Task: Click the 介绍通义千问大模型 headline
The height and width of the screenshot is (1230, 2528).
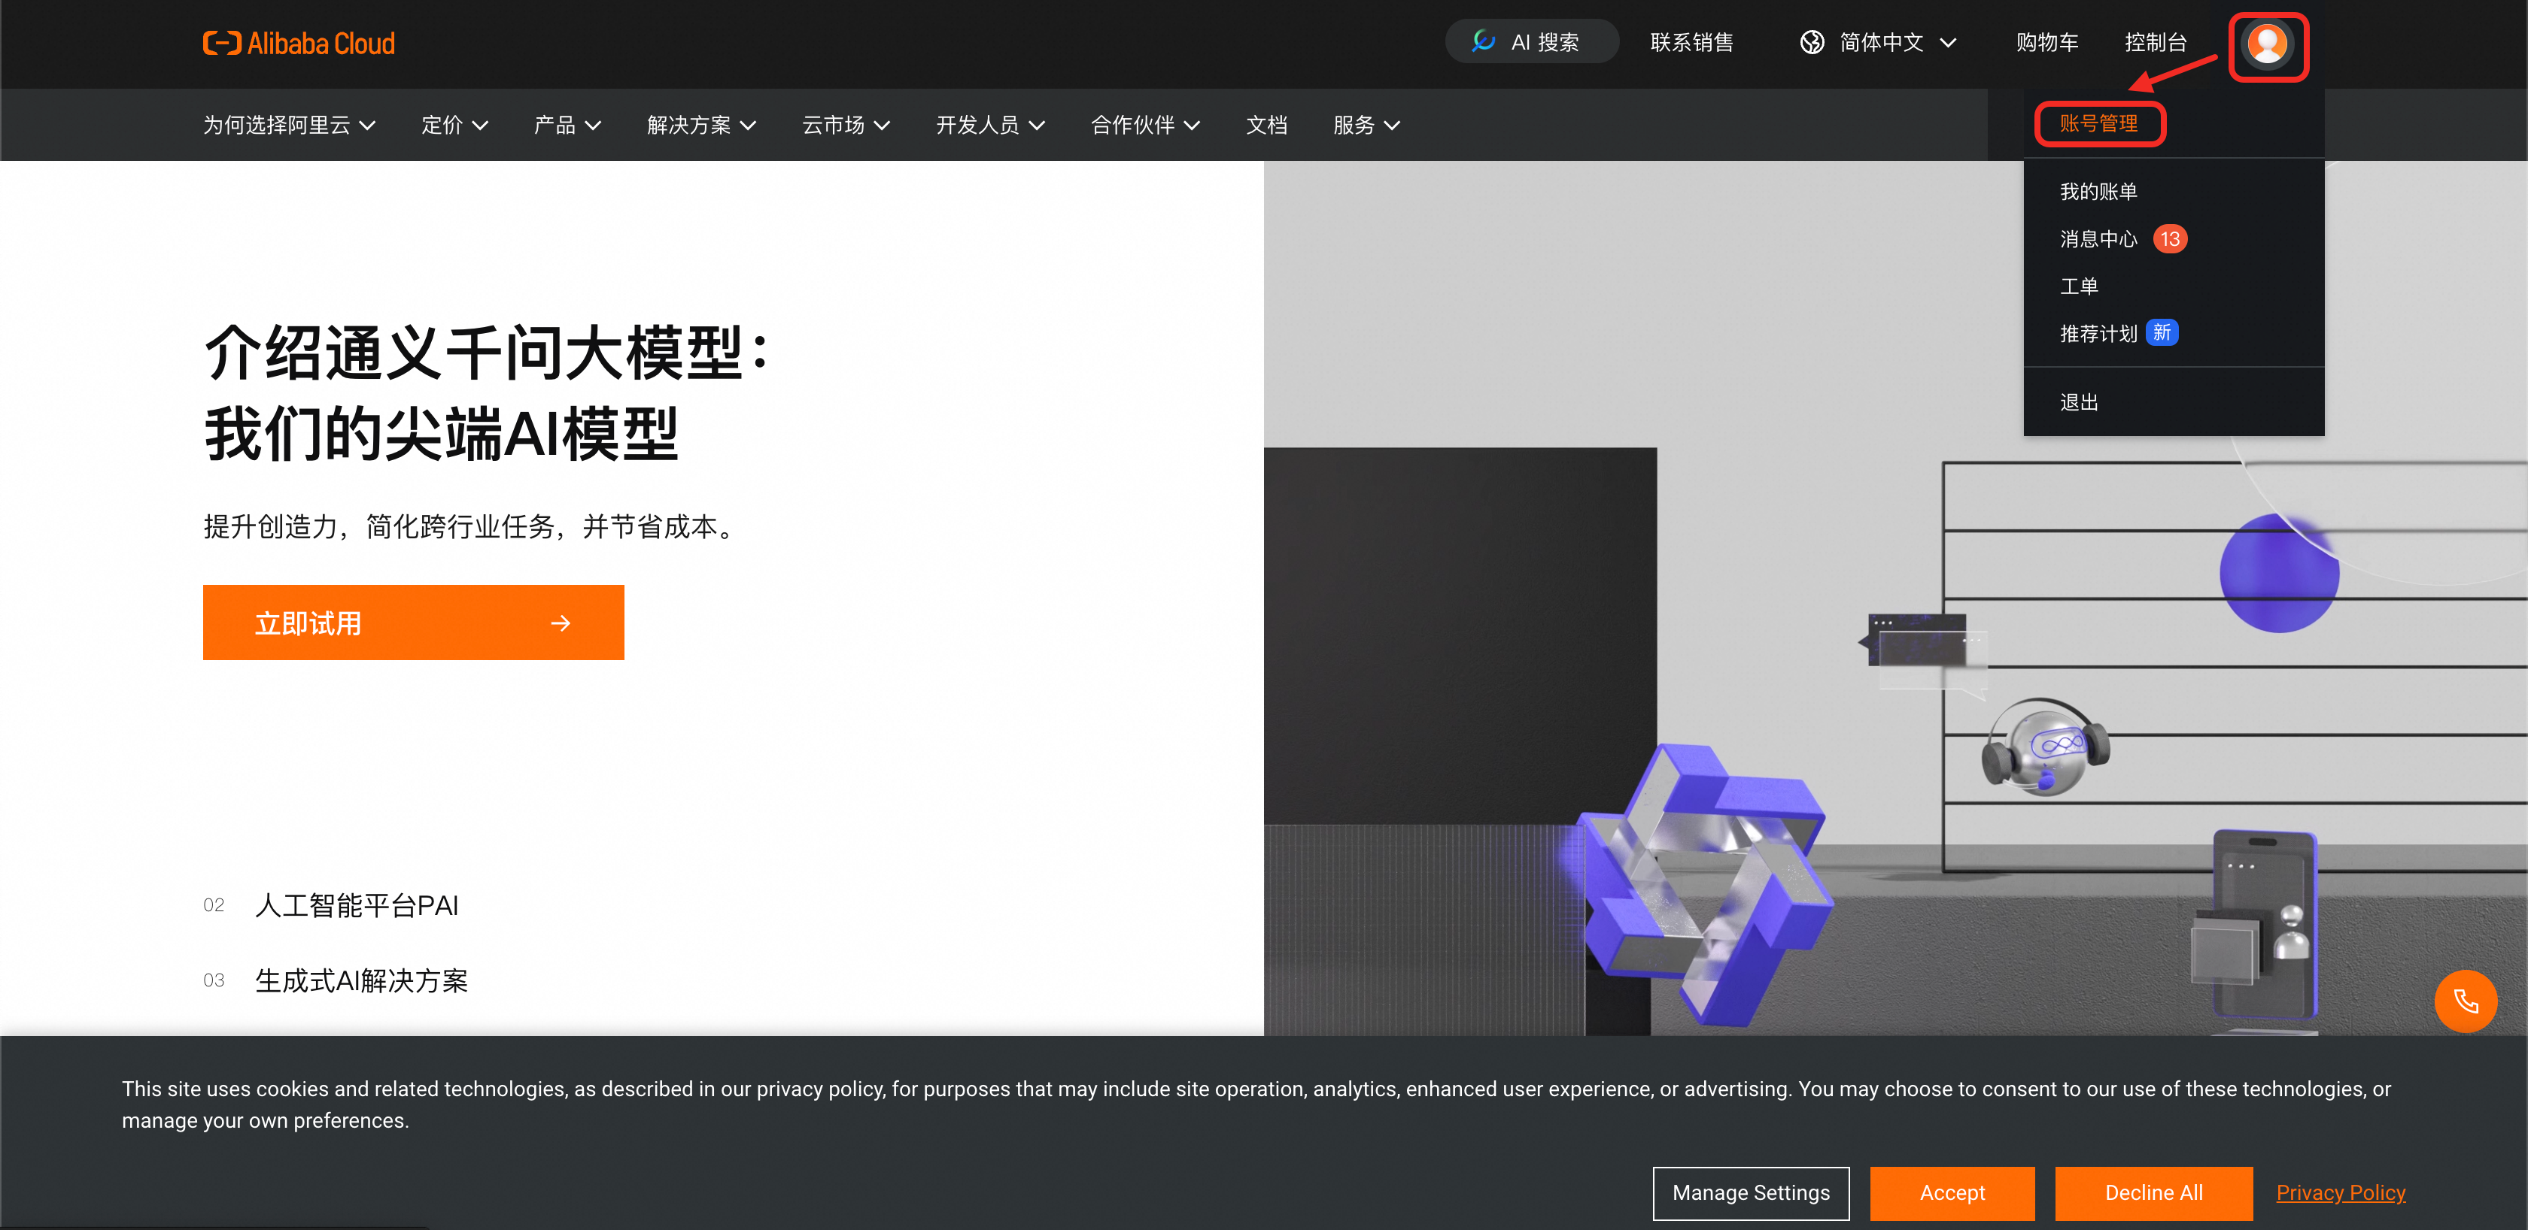Action: click(488, 393)
